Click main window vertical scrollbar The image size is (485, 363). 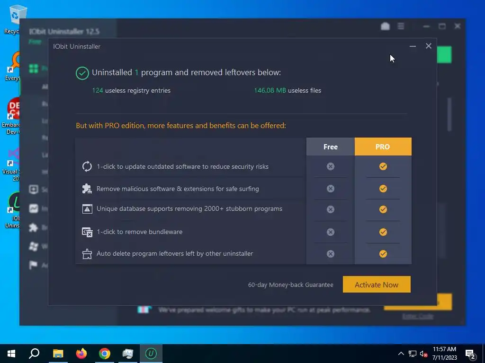(x=449, y=114)
